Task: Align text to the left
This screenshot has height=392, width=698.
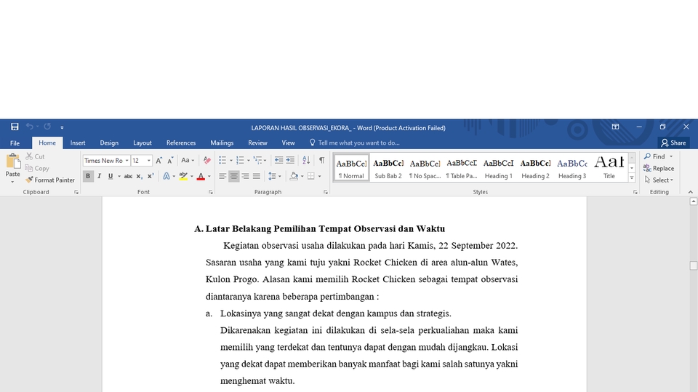Action: click(x=222, y=177)
